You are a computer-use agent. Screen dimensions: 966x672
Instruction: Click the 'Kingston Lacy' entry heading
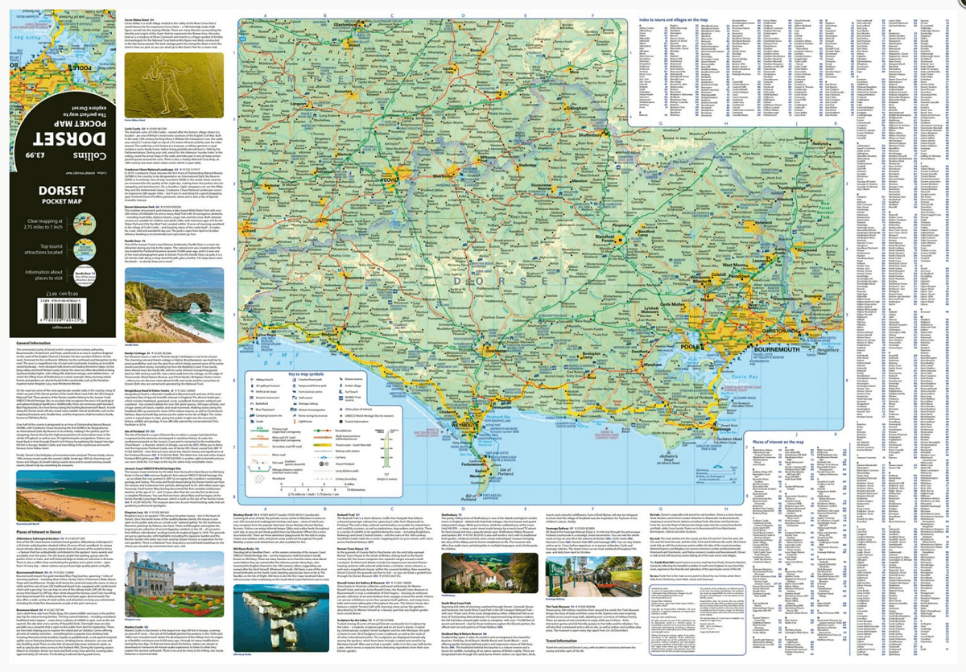pyautogui.click(x=133, y=513)
